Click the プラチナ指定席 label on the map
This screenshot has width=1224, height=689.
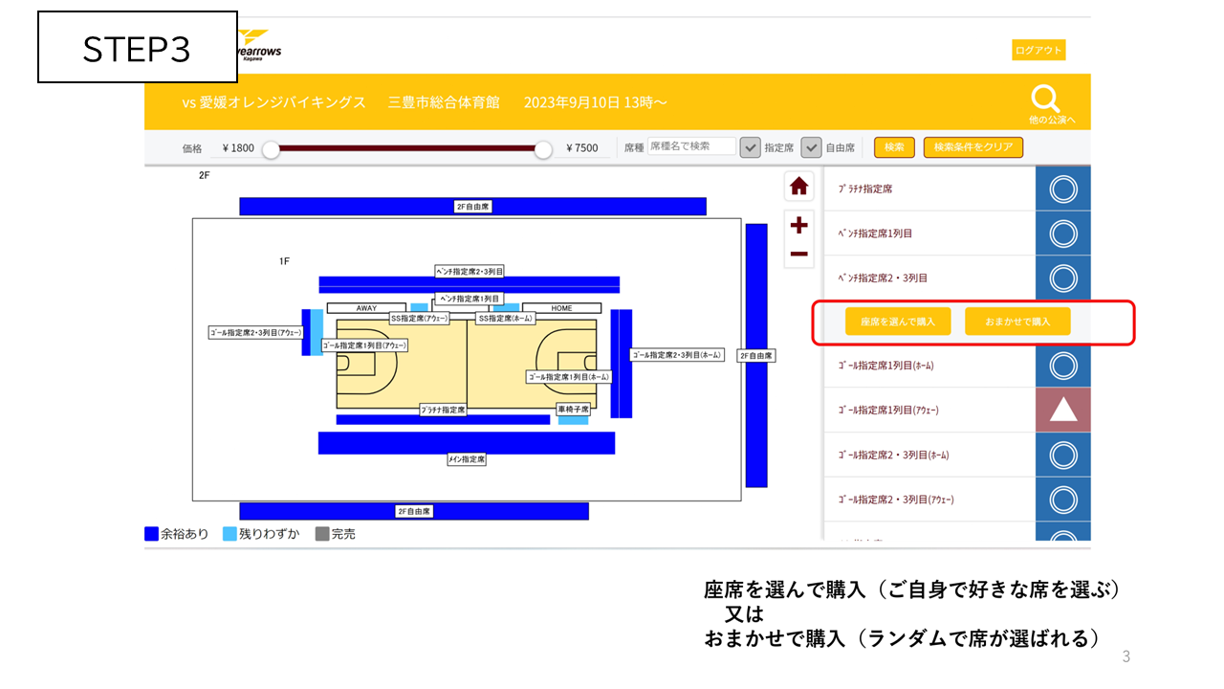click(x=443, y=410)
